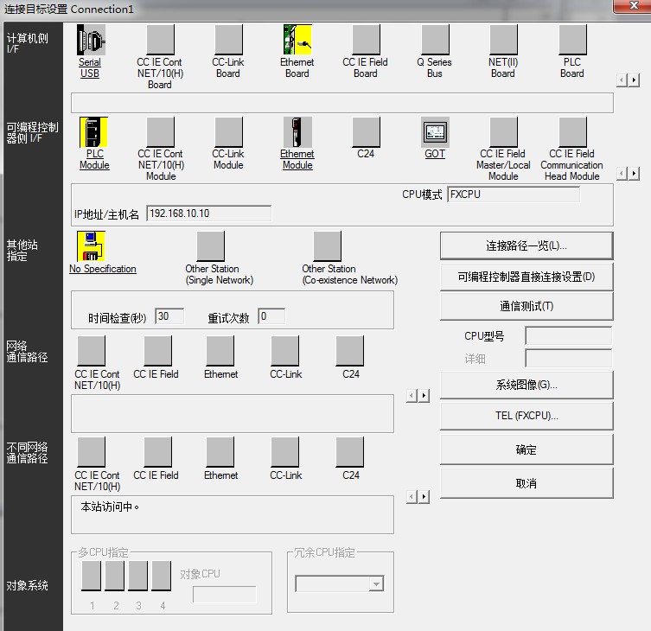Image resolution: width=651 pixels, height=631 pixels.
Task: Confirm settings with 确定 button
Action: [x=526, y=449]
